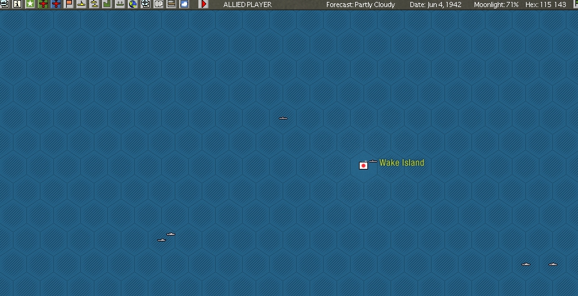Select the Japanese base marker at Wake Island
This screenshot has width=578, height=296.
(x=363, y=166)
